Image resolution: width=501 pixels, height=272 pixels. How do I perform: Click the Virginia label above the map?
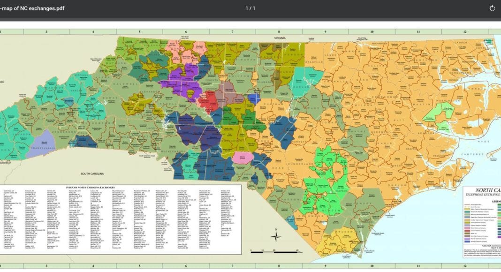pos(280,37)
